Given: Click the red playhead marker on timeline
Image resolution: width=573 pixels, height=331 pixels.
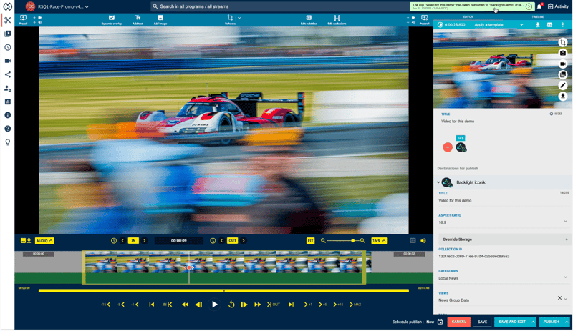Looking at the screenshot, I should click(189, 267).
